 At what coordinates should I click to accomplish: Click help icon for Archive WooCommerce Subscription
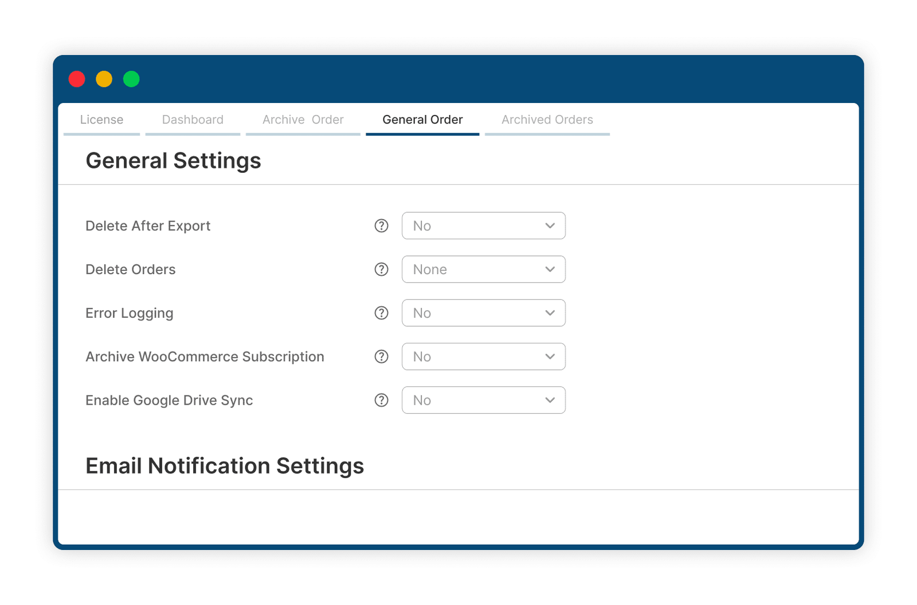point(381,357)
